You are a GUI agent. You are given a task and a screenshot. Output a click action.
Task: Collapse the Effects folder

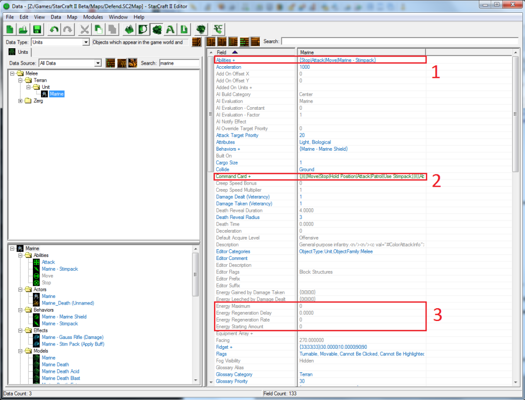[x=21, y=330]
